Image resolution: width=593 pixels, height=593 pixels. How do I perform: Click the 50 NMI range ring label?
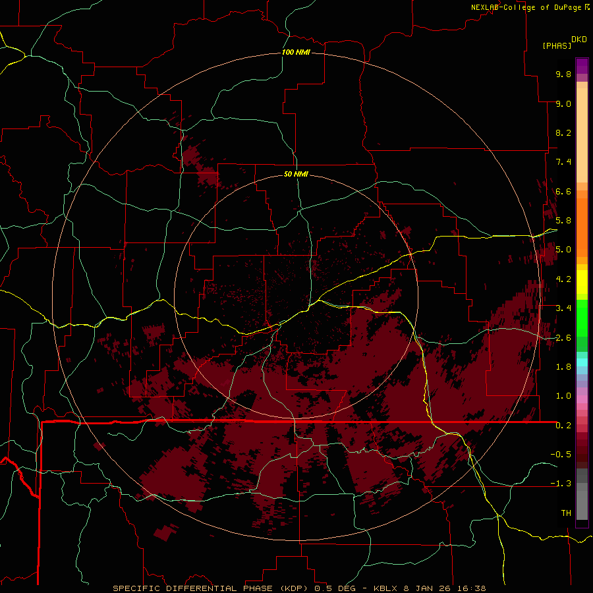(296, 174)
